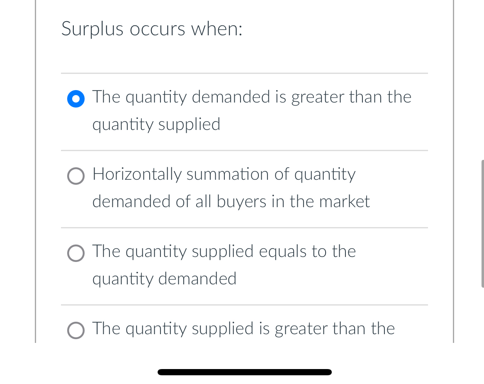This screenshot has width=484, height=384.
Task: Tap the home indicator bar at bottom
Action: (x=244, y=372)
